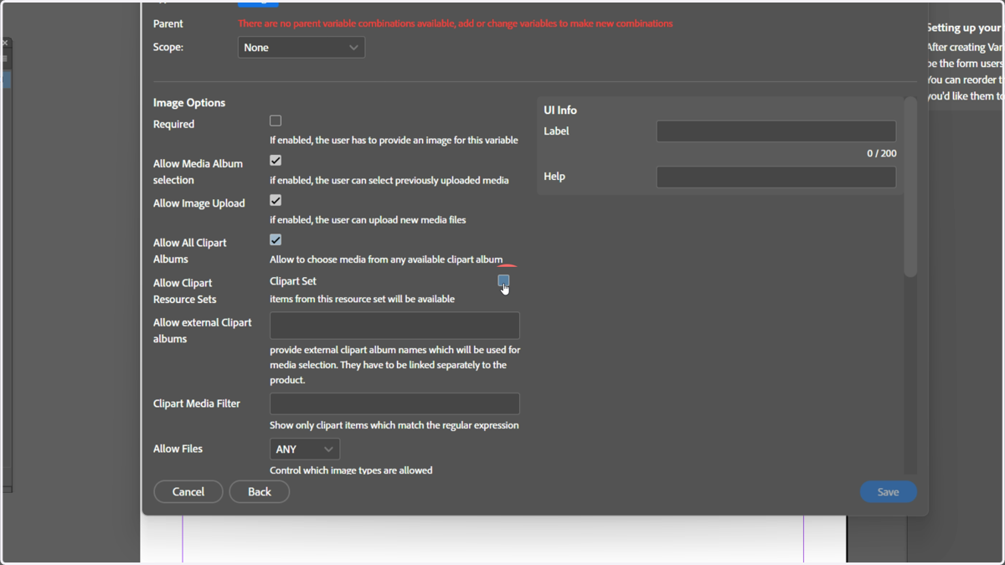Click Control which image types are allowed text

pos(351,470)
